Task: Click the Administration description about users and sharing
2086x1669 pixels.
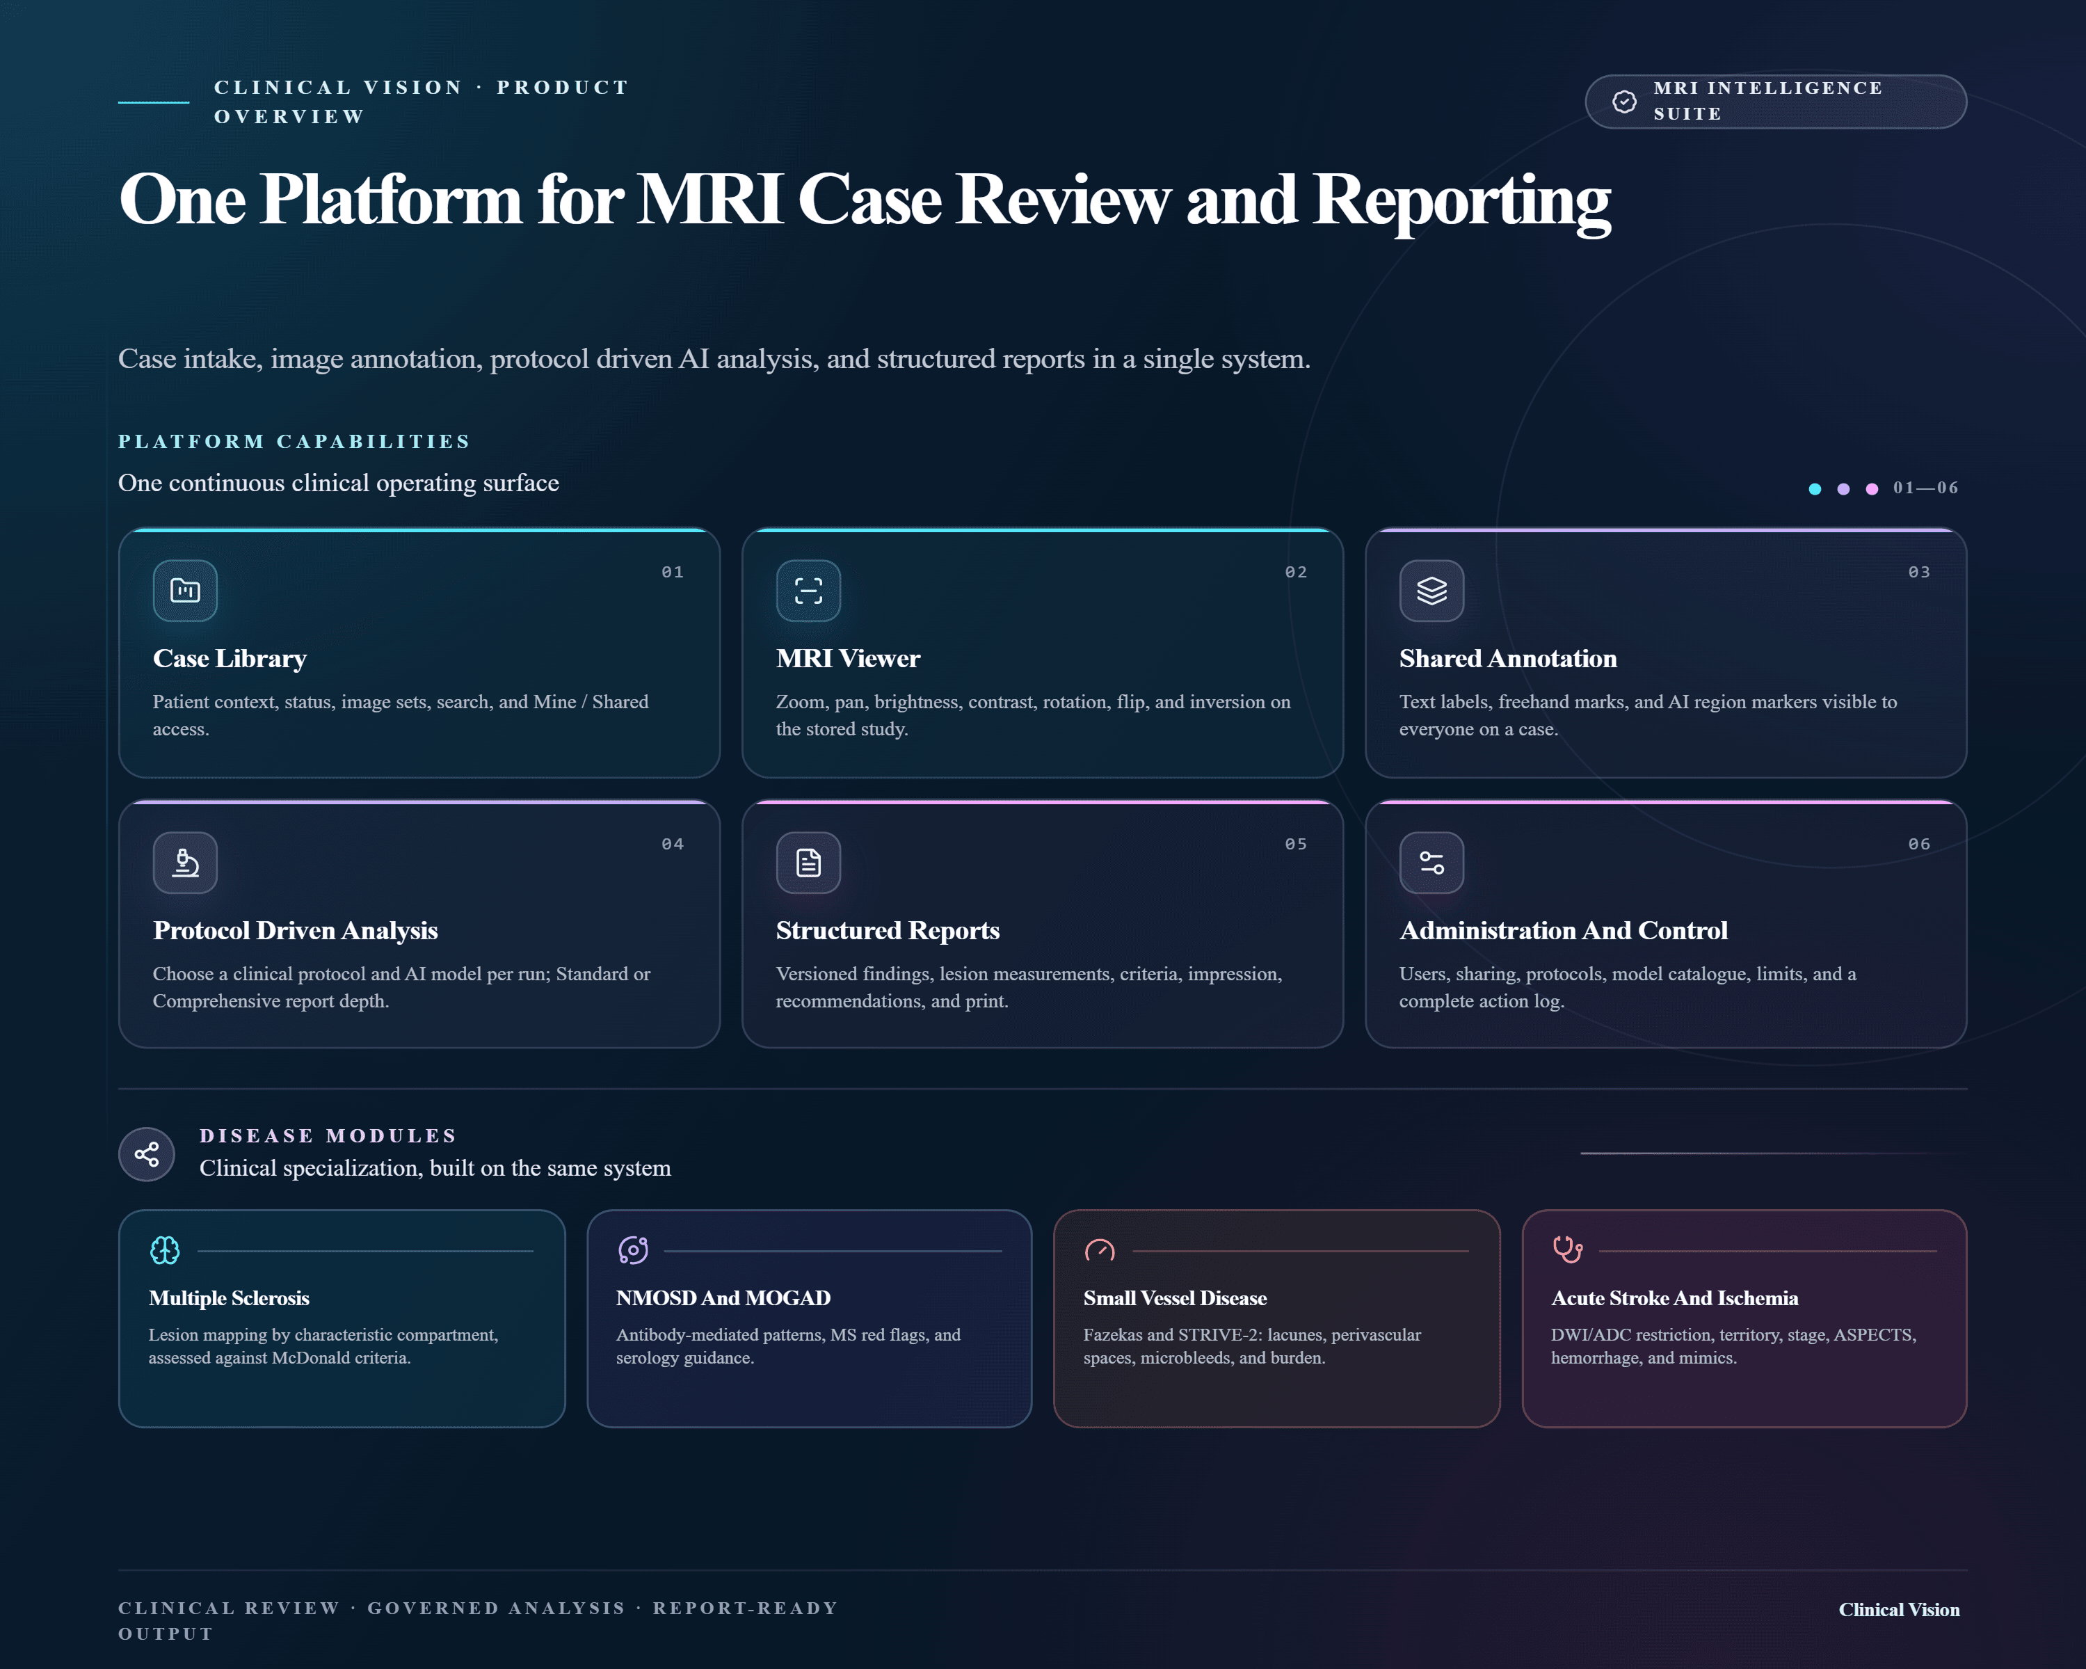Action: click(1628, 987)
